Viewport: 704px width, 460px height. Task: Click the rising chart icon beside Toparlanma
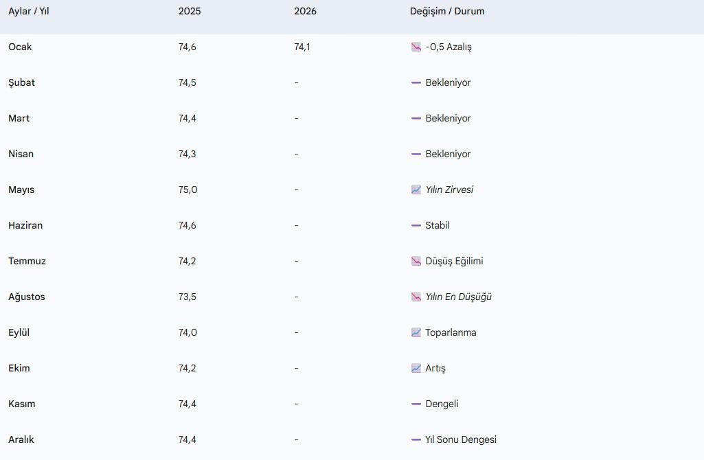416,333
